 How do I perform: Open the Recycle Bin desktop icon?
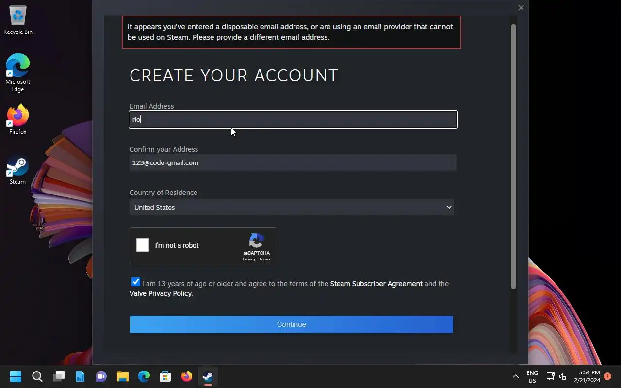[x=18, y=20]
